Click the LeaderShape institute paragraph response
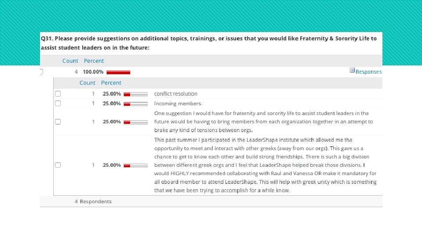 pyautogui.click(x=266, y=165)
